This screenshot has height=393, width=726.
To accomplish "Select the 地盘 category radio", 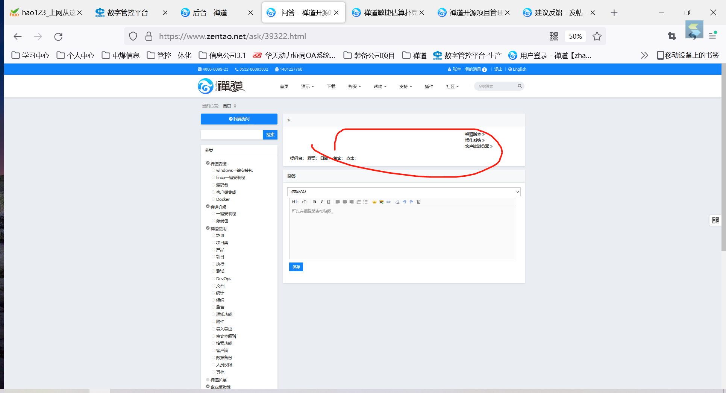I will coord(213,235).
